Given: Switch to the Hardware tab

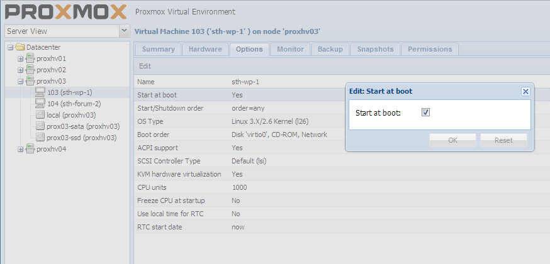Looking at the screenshot, I should point(205,49).
